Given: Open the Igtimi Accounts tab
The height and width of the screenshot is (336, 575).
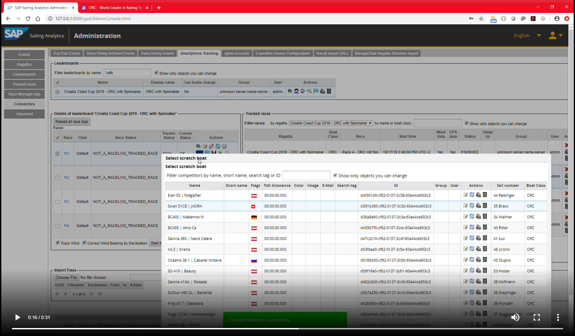Looking at the screenshot, I should tap(237, 53).
